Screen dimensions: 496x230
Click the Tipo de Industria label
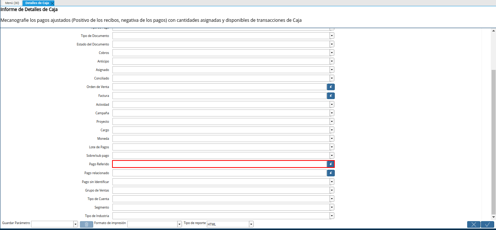(x=97, y=216)
